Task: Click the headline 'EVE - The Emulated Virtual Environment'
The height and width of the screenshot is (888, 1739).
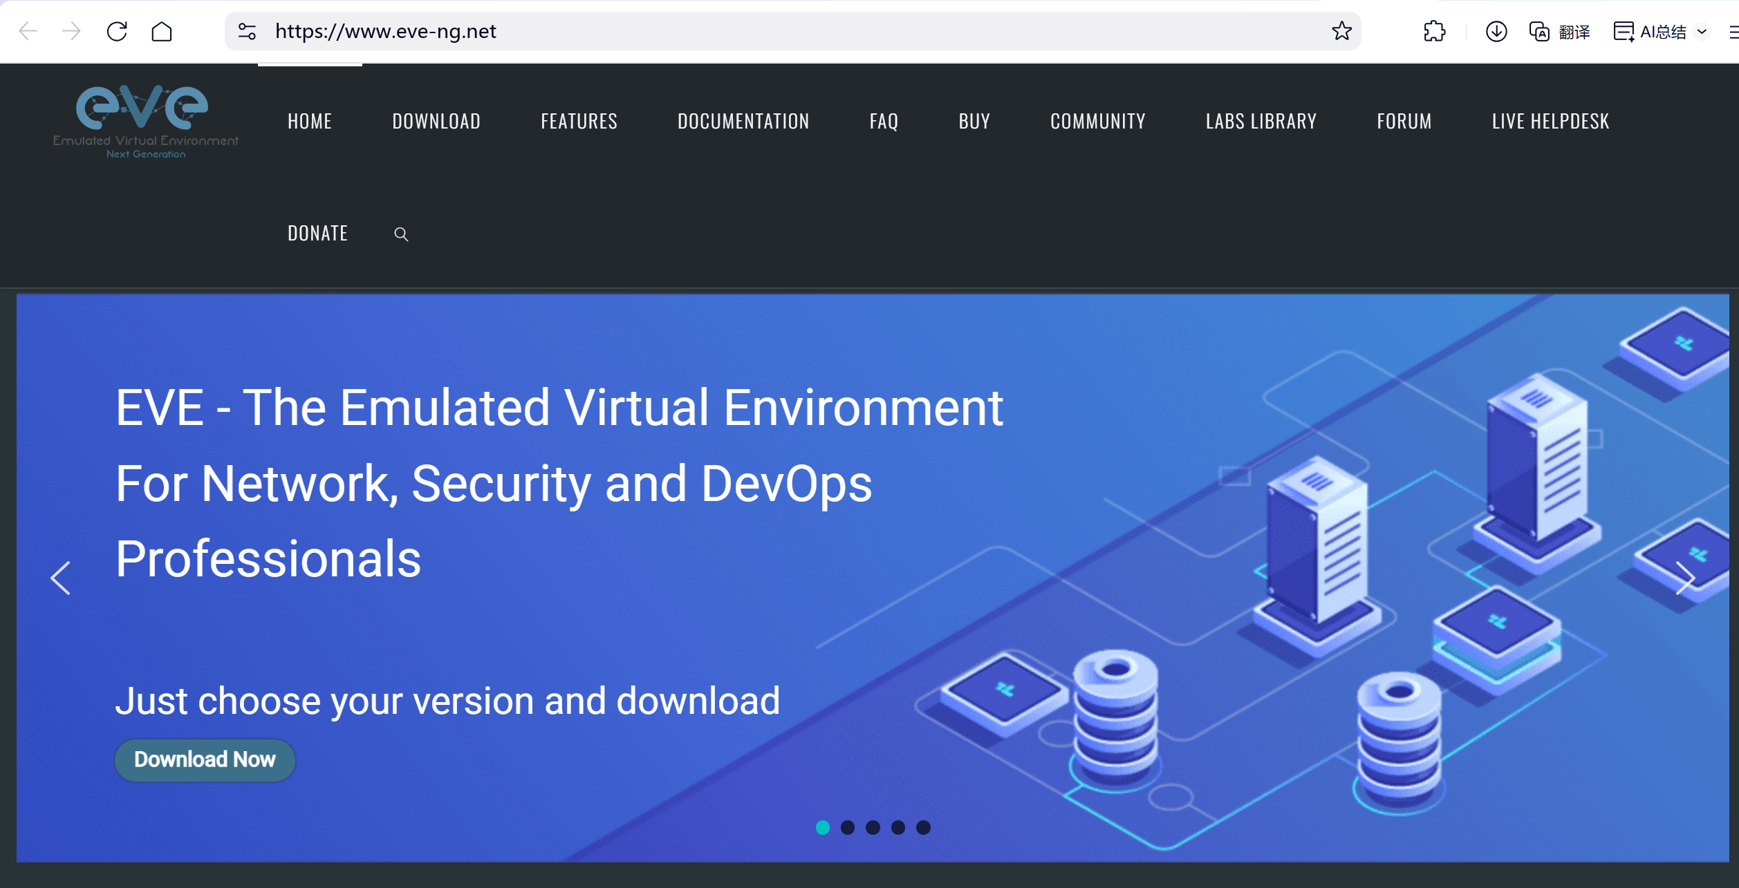Action: coord(559,408)
